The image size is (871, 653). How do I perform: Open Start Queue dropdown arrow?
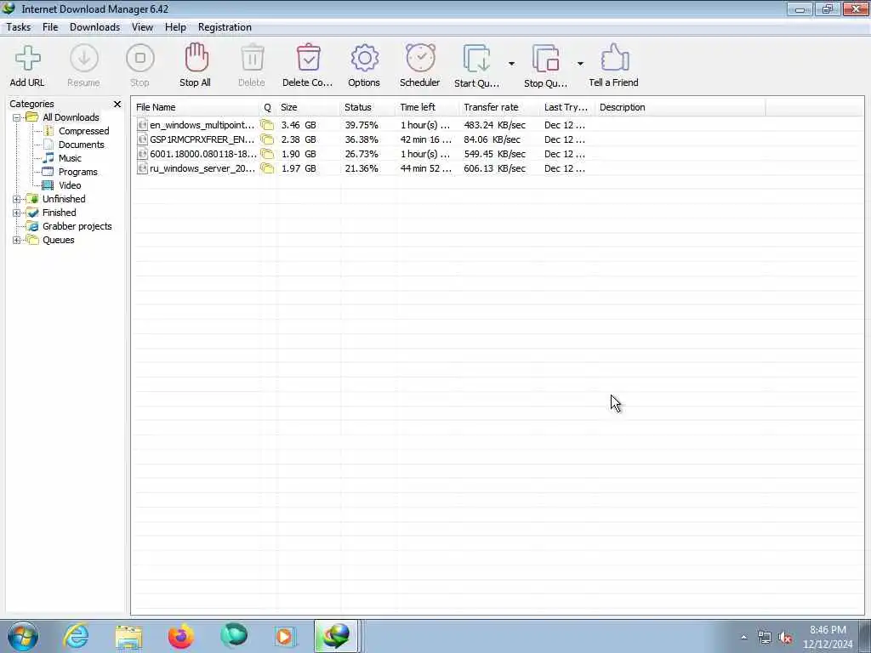click(511, 64)
